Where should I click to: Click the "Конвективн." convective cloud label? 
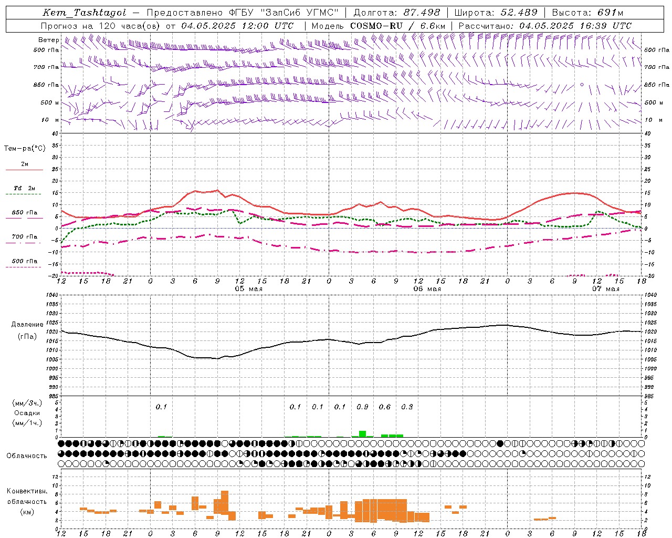click(27, 491)
